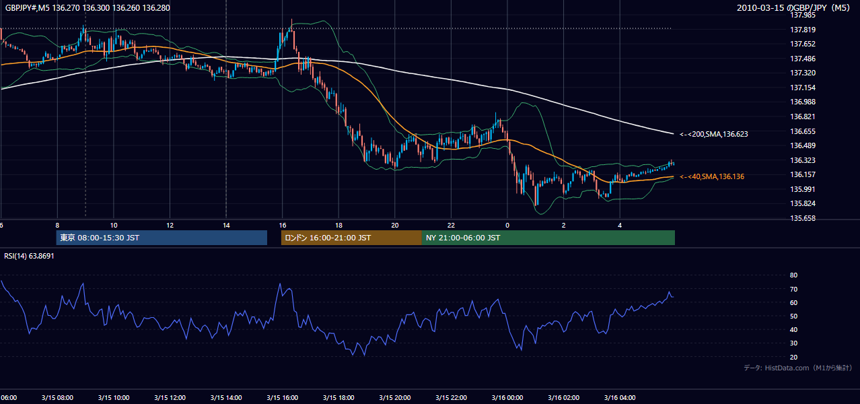Click the 3/15 18:00 date label
This screenshot has height=404, width=860.
pos(338,398)
